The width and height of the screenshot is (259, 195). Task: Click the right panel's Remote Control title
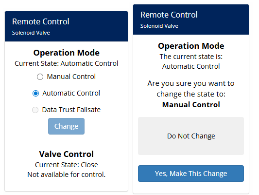pyautogui.click(x=169, y=15)
